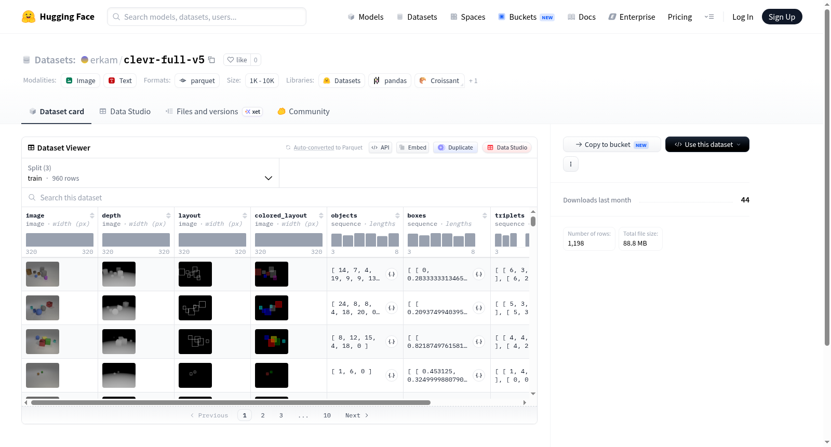Focus the Search this dataset field

click(x=279, y=198)
